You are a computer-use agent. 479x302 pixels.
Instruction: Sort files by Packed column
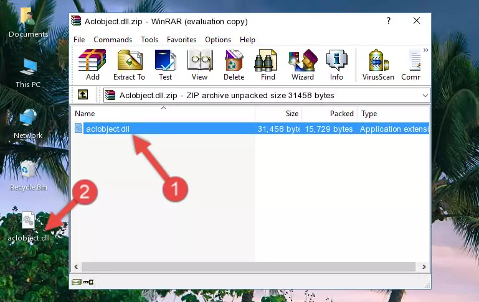click(330, 114)
